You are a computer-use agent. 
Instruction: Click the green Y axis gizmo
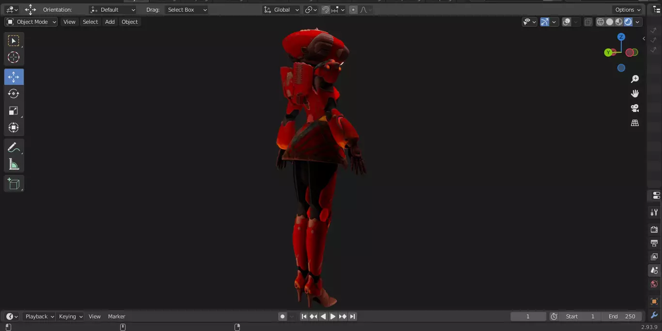click(608, 52)
